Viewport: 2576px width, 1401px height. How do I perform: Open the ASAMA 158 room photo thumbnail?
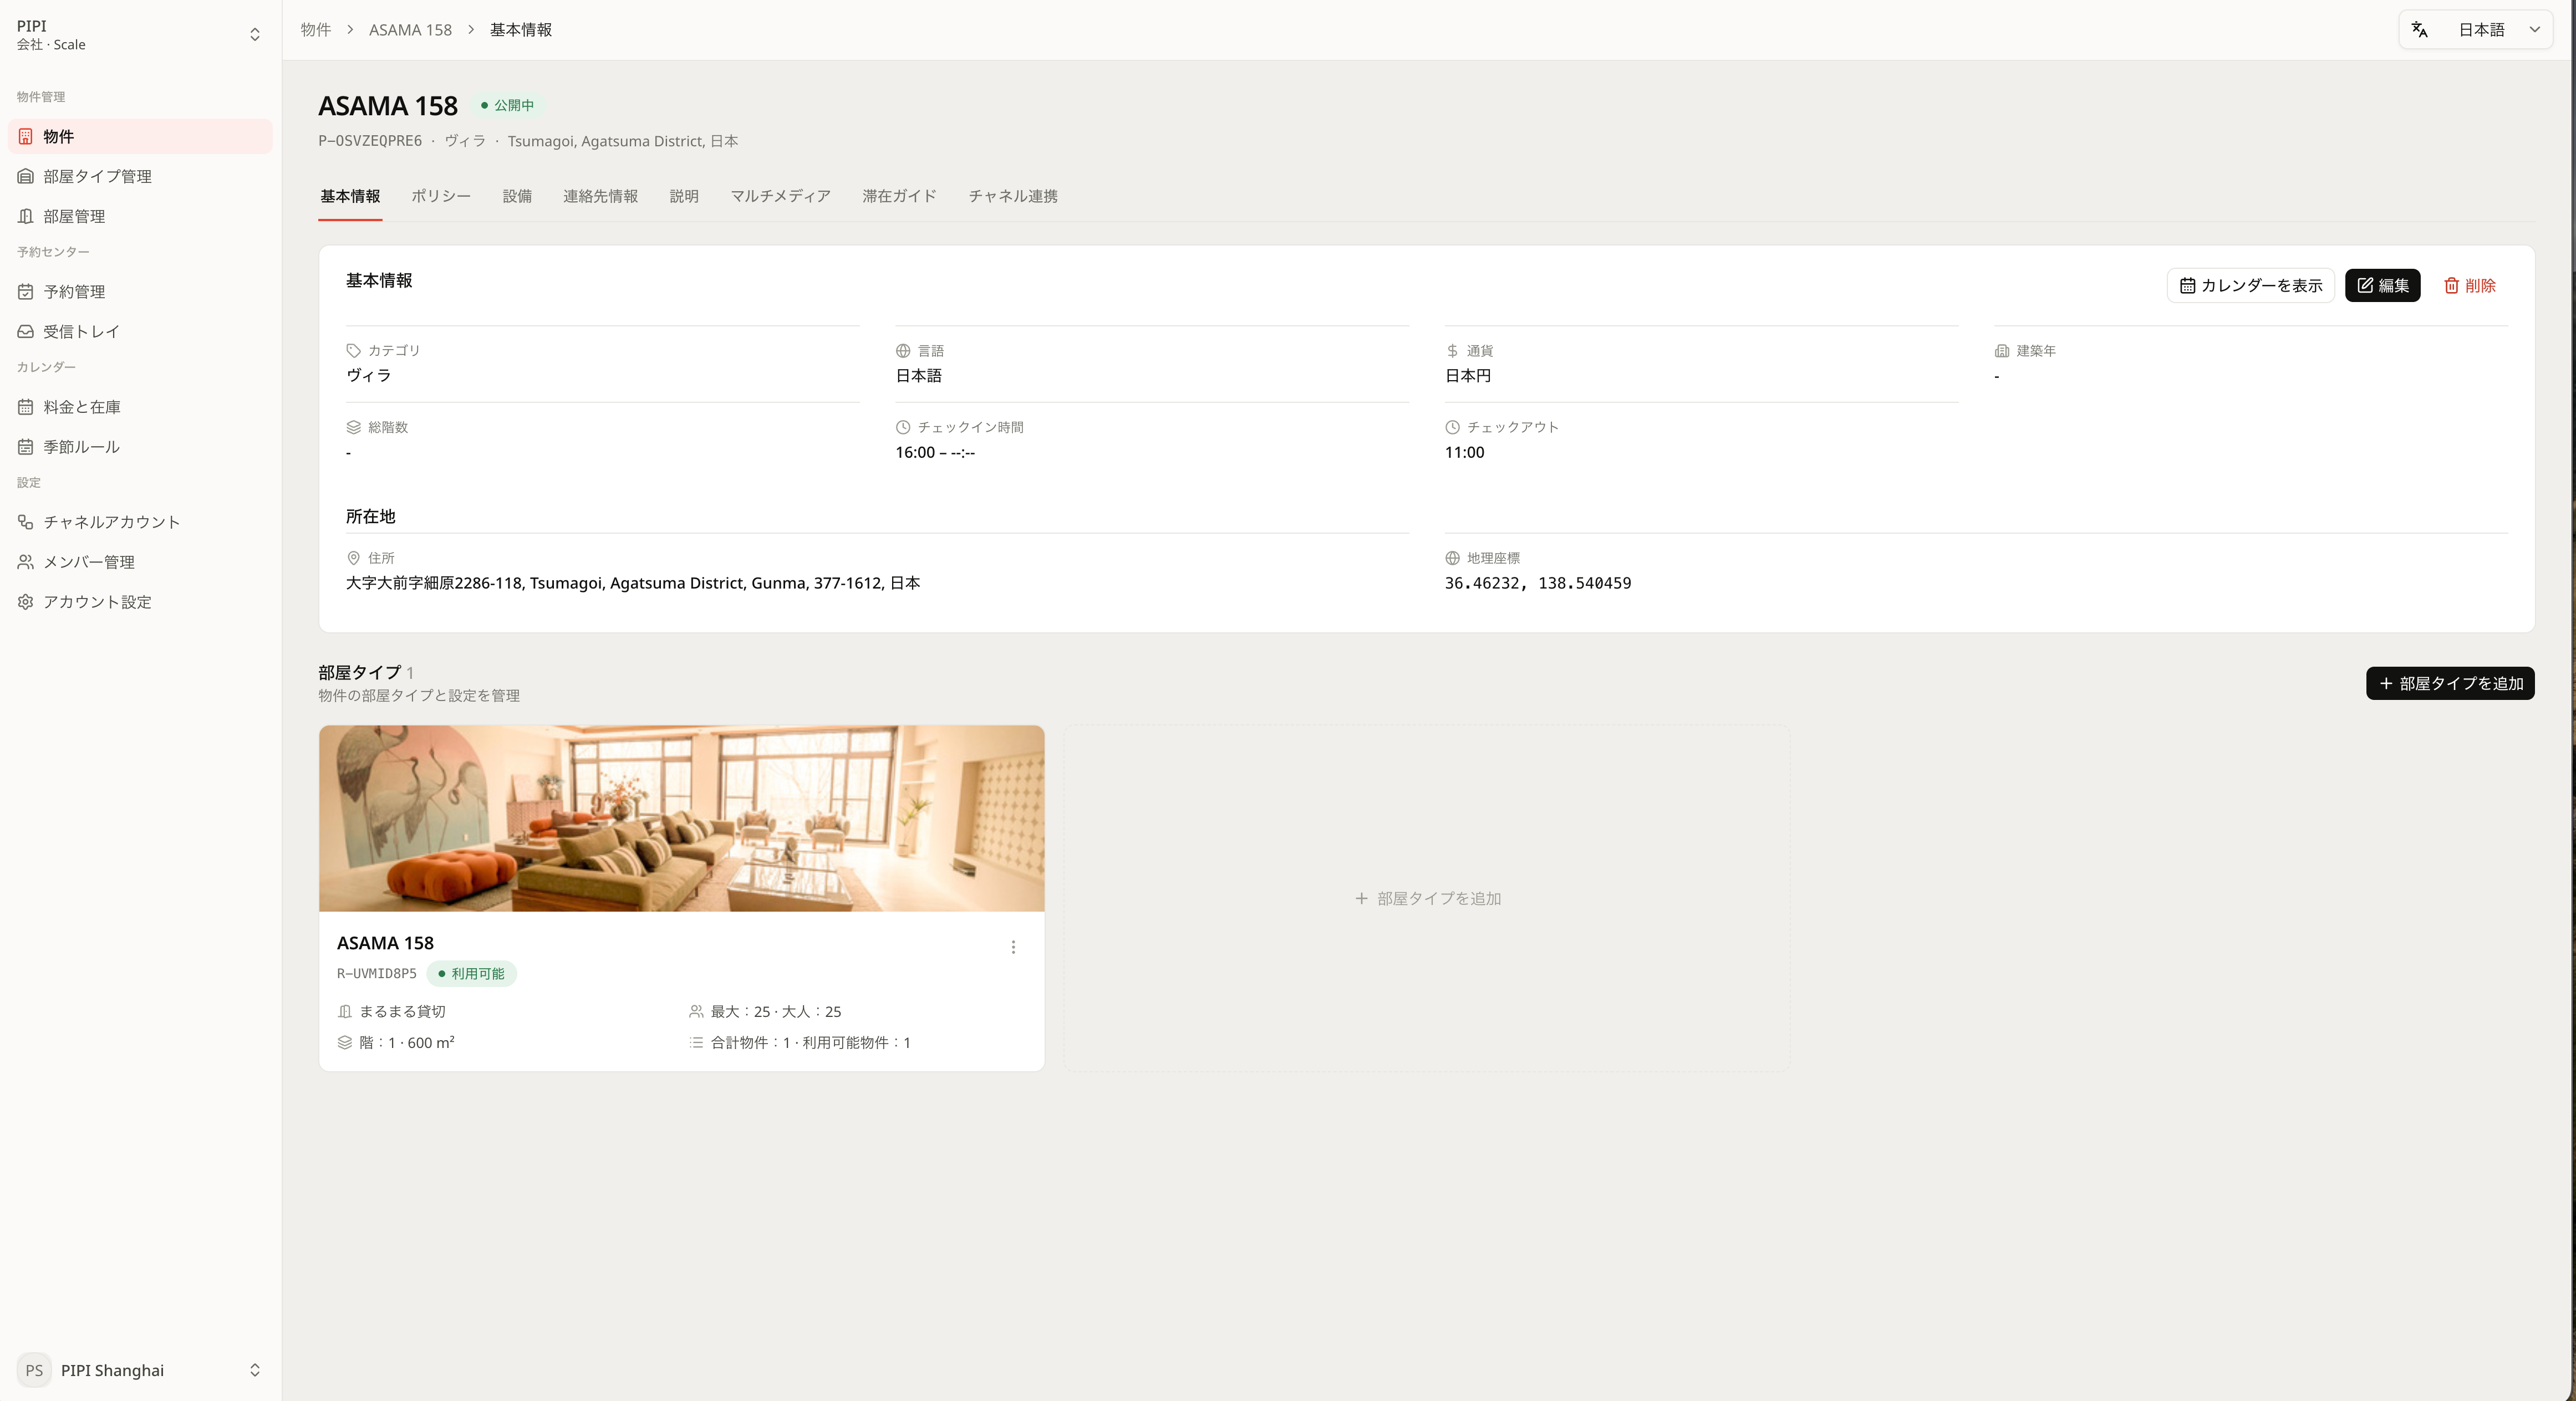(682, 819)
